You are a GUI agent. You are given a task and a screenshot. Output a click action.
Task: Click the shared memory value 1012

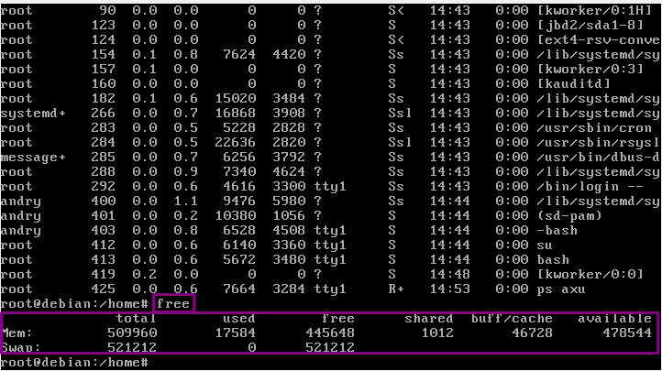pyautogui.click(x=436, y=333)
